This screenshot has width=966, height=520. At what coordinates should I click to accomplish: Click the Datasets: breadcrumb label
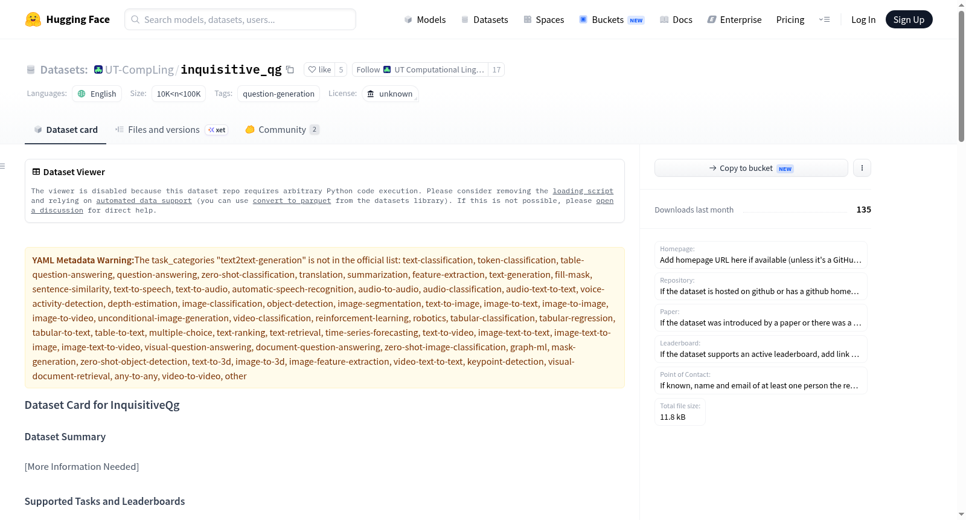point(64,69)
